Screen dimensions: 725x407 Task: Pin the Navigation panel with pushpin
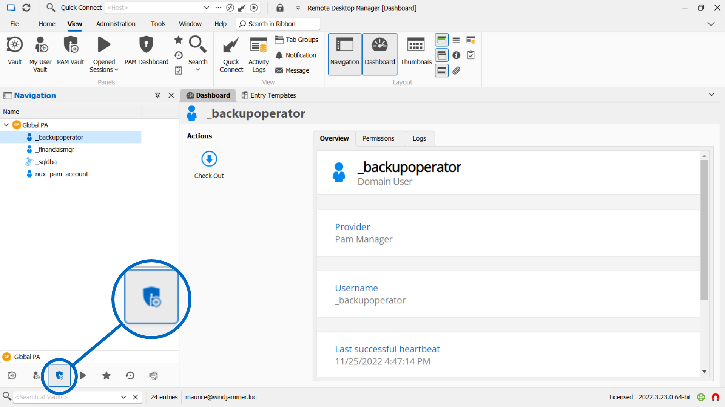pyautogui.click(x=157, y=95)
